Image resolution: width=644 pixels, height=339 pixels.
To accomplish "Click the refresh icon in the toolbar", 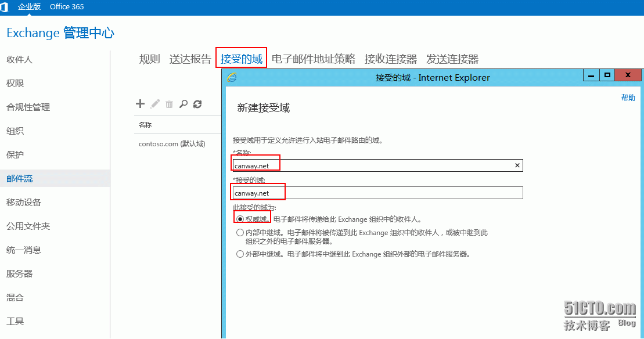I will pos(197,104).
